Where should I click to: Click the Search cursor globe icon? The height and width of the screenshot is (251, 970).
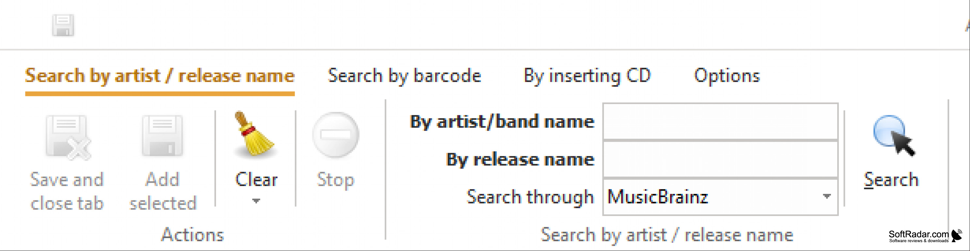click(x=894, y=135)
